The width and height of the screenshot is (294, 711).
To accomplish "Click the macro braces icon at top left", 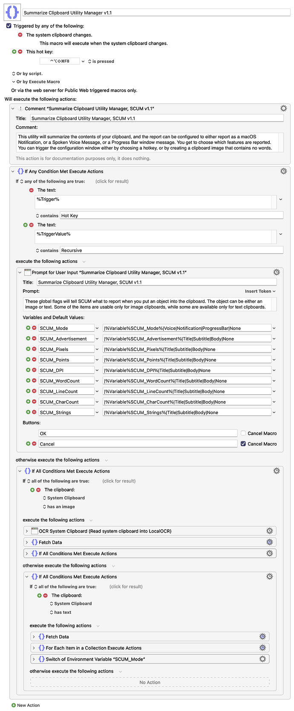I will point(12,12).
